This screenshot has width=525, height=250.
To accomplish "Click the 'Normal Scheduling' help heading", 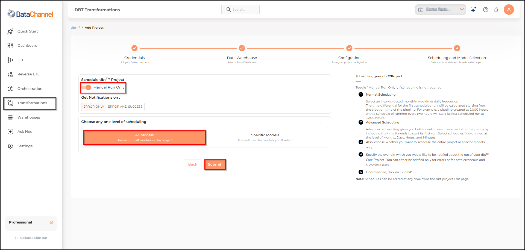I will click(381, 95).
